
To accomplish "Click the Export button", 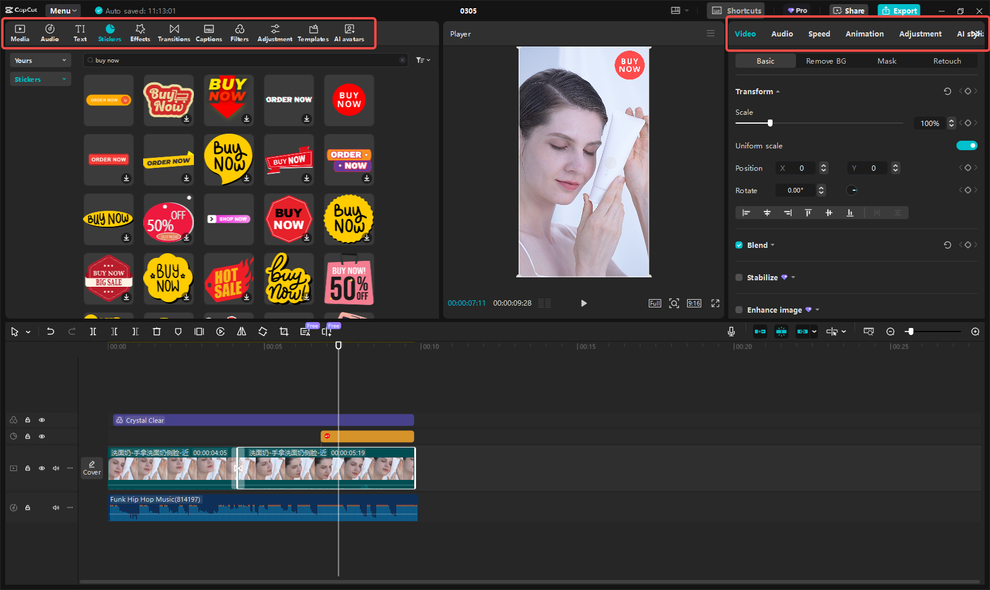I will point(899,10).
